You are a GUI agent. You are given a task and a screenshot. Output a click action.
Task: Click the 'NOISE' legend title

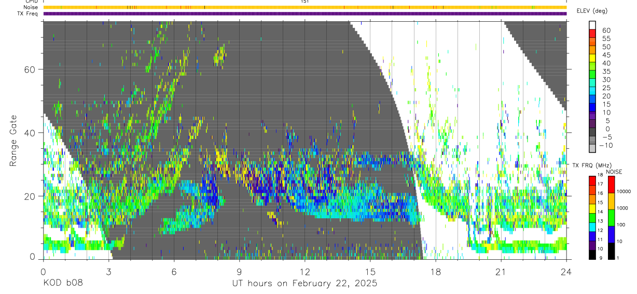[x=614, y=172]
